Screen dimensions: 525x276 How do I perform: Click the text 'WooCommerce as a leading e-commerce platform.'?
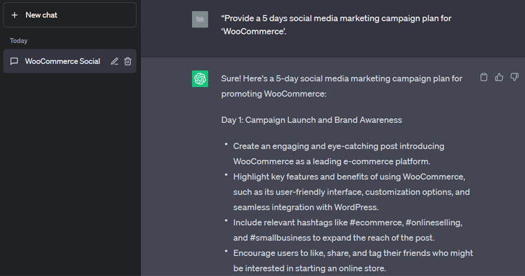332,161
